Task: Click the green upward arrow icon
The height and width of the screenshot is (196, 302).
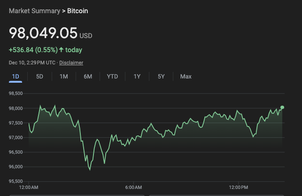Action: [61, 49]
